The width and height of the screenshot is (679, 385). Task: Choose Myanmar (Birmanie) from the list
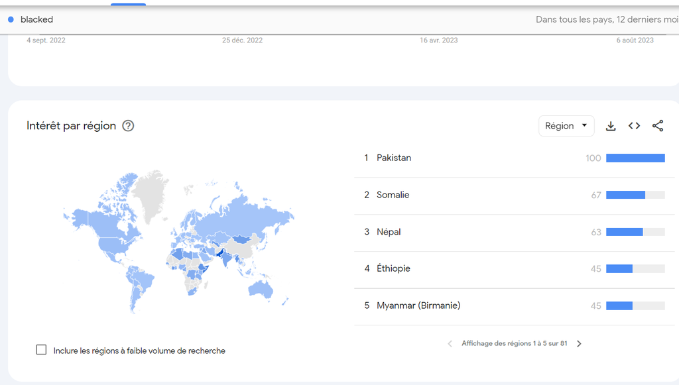pyautogui.click(x=418, y=305)
